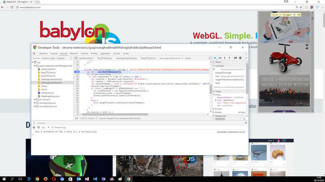Toggle the Pause on exceptions button
This screenshot has width=325, height=182.
241,58
